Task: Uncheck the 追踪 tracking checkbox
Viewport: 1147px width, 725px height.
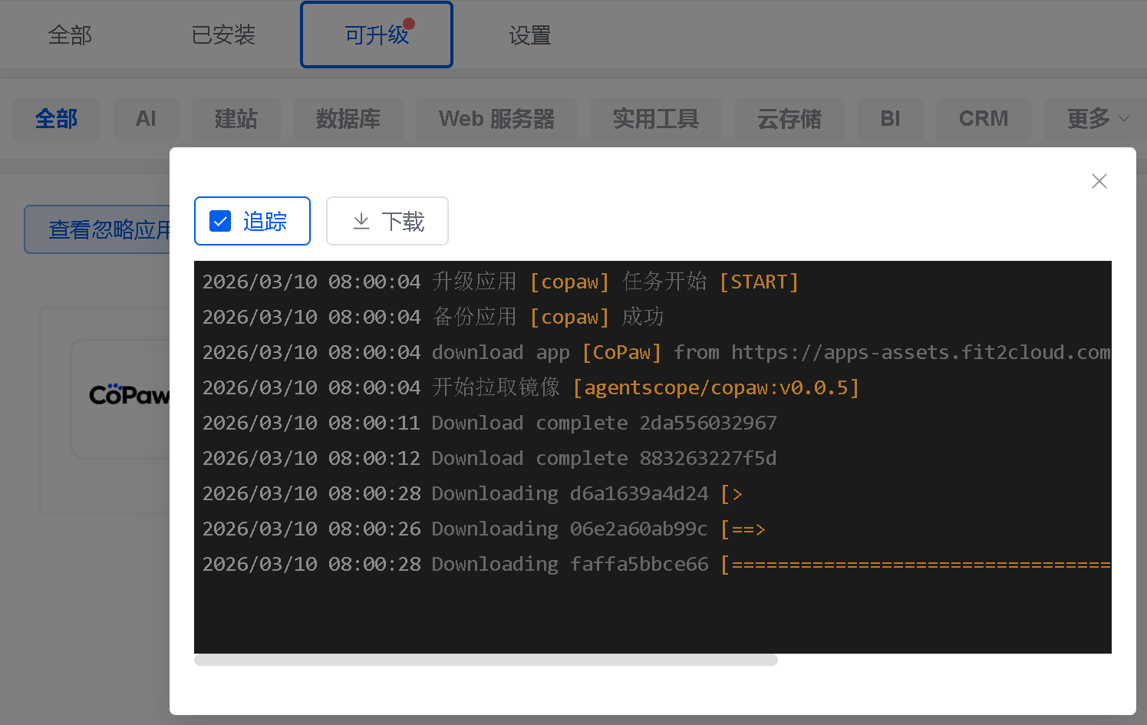Action: tap(221, 222)
